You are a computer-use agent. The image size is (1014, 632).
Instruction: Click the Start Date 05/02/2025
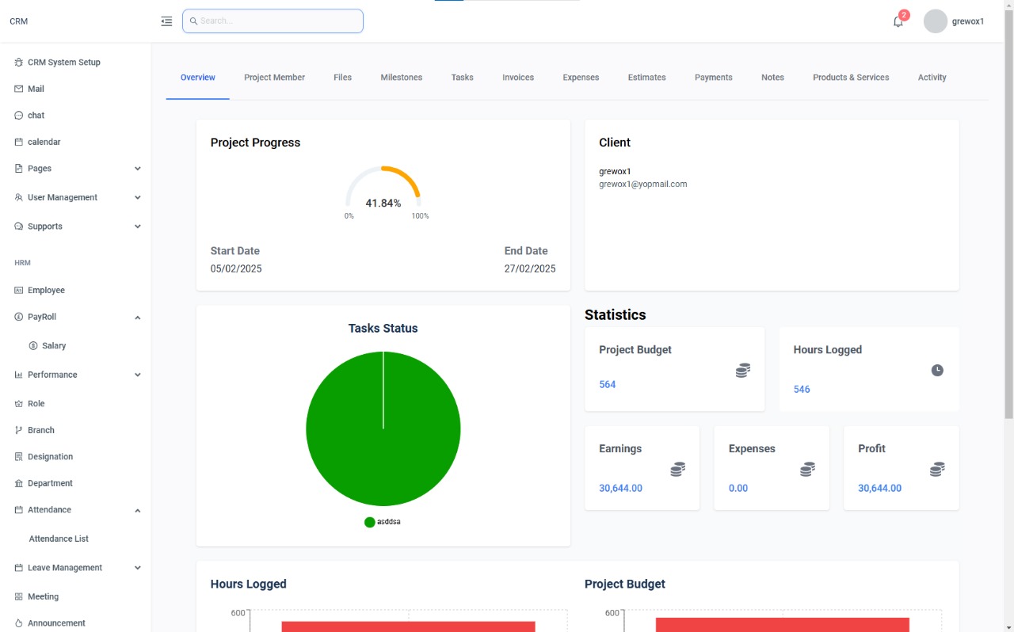236,268
